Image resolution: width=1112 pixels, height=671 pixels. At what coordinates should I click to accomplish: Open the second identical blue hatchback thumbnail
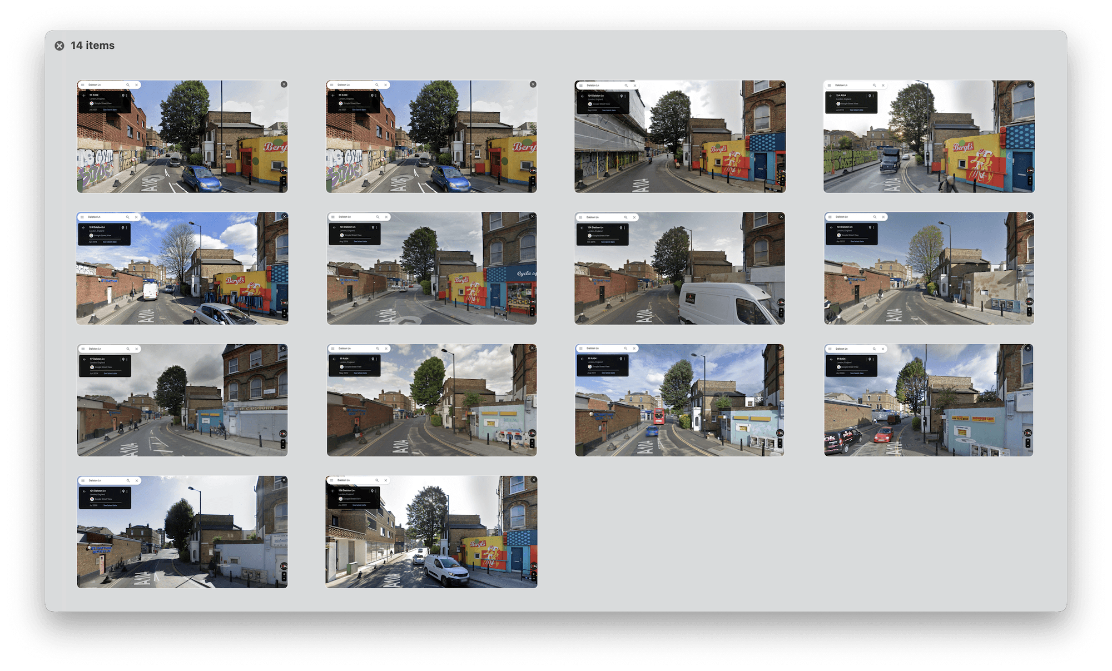point(431,137)
